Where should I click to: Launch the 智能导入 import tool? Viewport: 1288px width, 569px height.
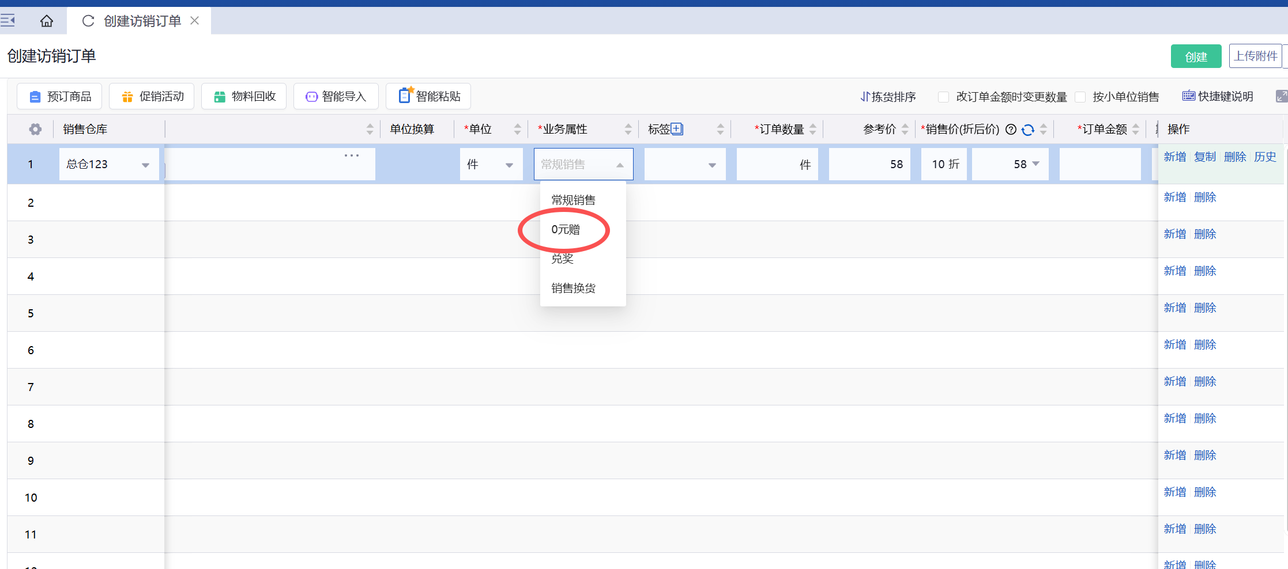336,96
